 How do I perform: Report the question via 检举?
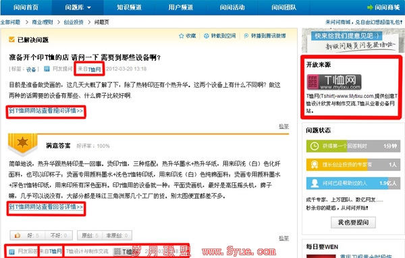pyautogui.click(x=283, y=126)
